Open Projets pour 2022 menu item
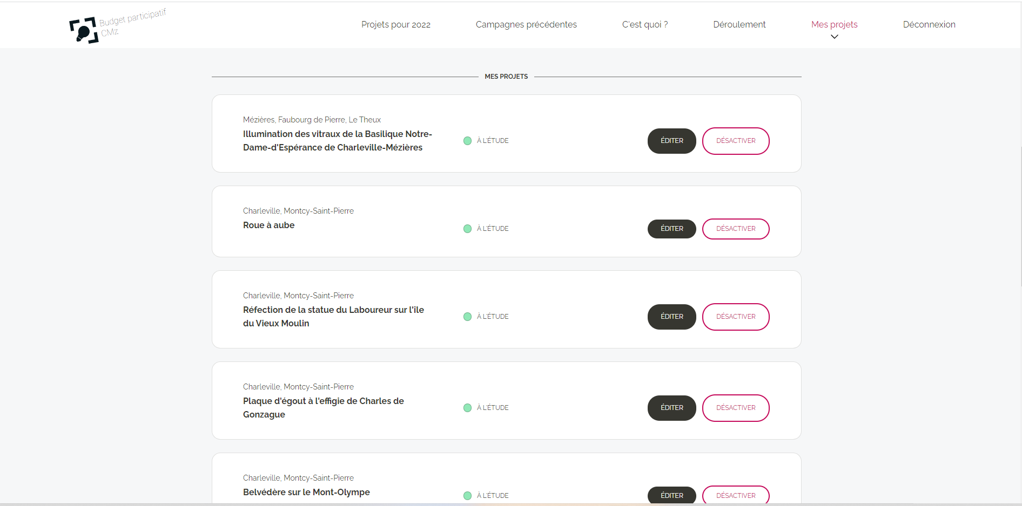The height and width of the screenshot is (506, 1022). (396, 25)
